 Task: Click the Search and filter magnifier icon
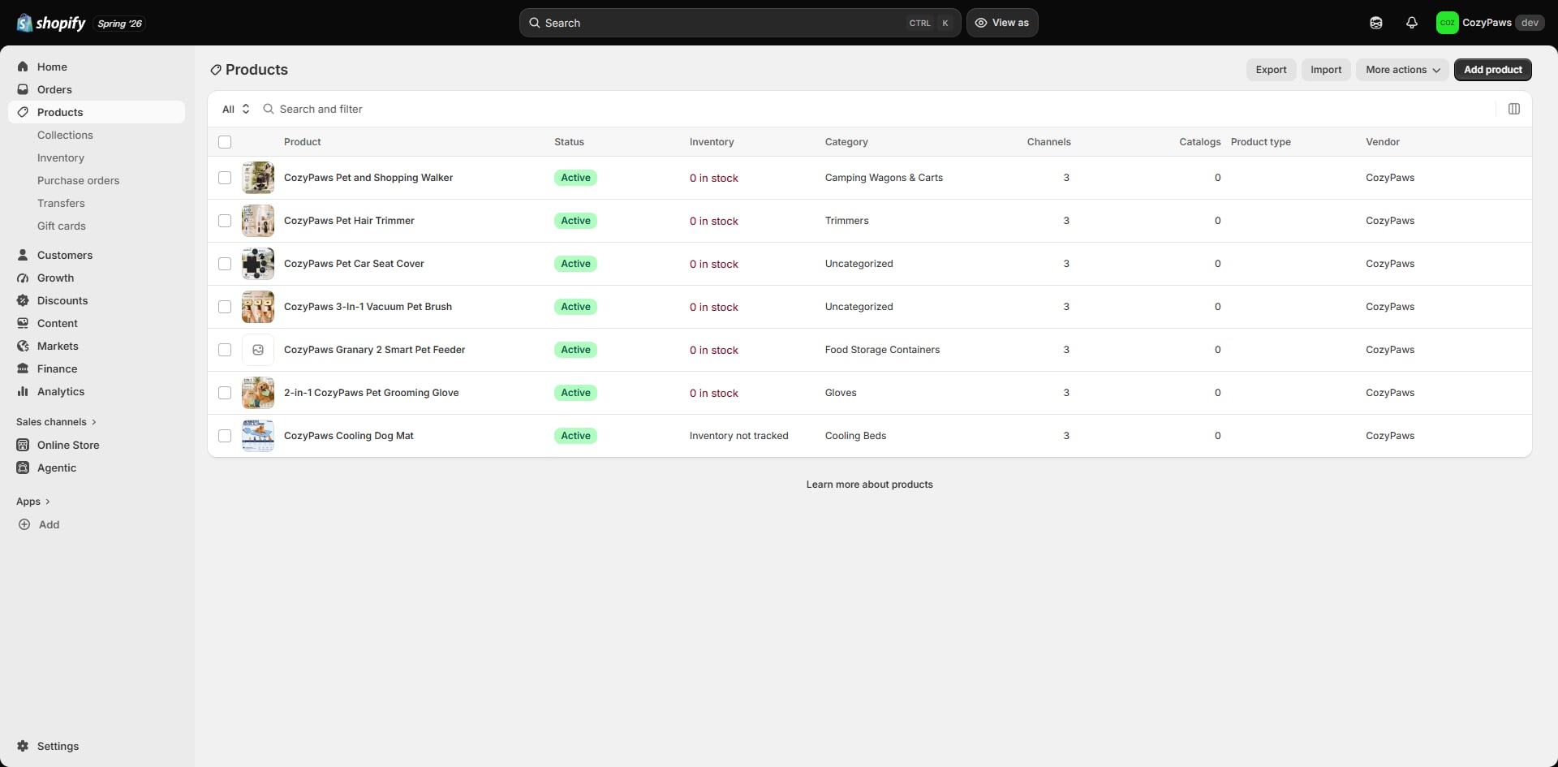[269, 109]
